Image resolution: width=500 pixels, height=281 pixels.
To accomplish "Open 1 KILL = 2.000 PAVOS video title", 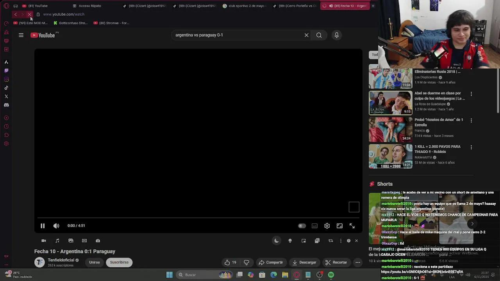I will pos(437,149).
